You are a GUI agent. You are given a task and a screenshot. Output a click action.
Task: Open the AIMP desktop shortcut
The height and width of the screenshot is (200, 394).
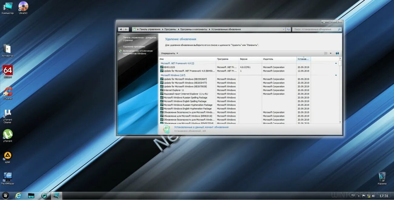8,157
